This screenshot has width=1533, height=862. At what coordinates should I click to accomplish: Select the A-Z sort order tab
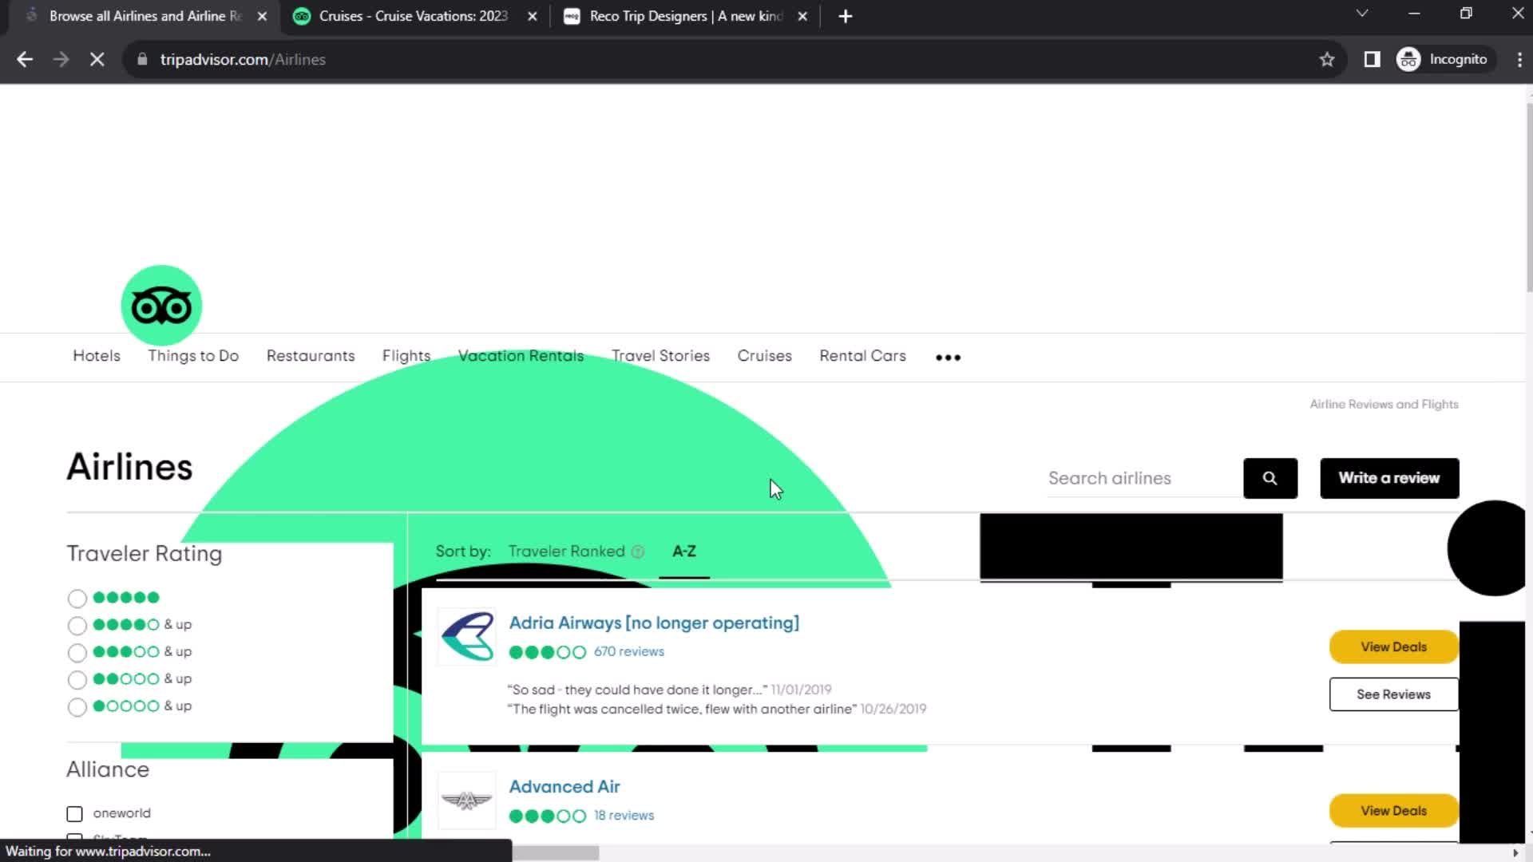point(683,551)
